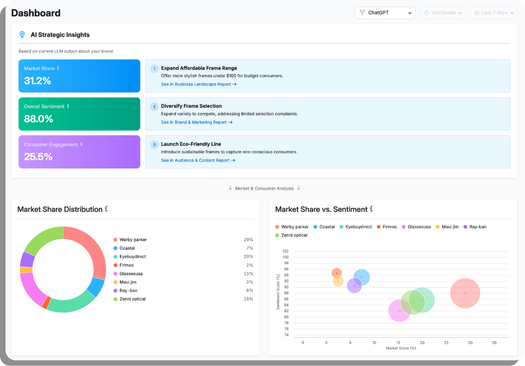The width and height of the screenshot is (525, 366).
Task: Open See in Audience & Content Report link
Action: coord(198,160)
